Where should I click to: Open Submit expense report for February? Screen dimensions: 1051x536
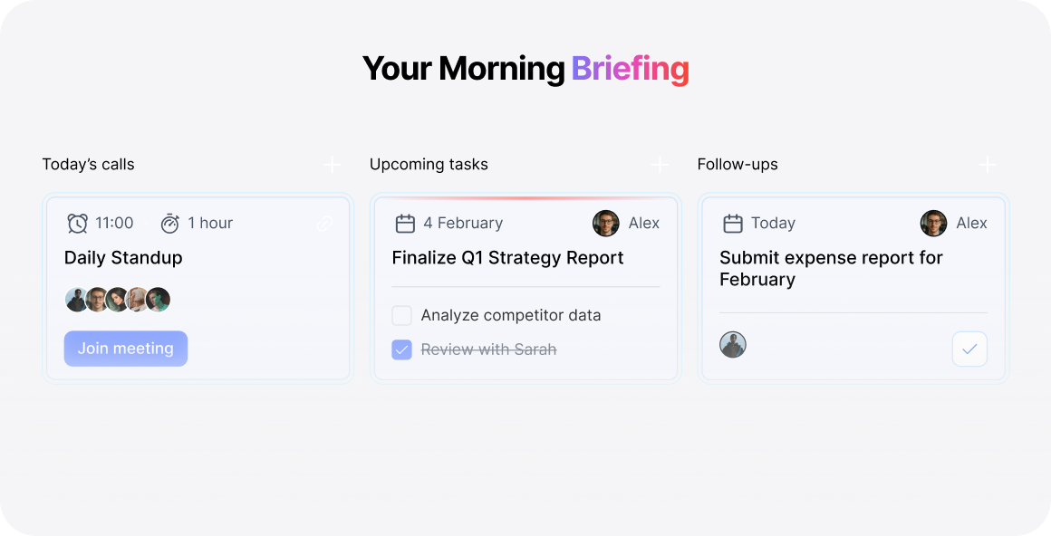[831, 268]
